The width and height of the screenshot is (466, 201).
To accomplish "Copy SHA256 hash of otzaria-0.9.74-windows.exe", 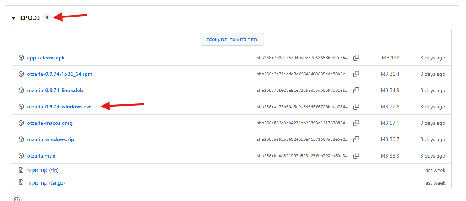I will coord(356,107).
